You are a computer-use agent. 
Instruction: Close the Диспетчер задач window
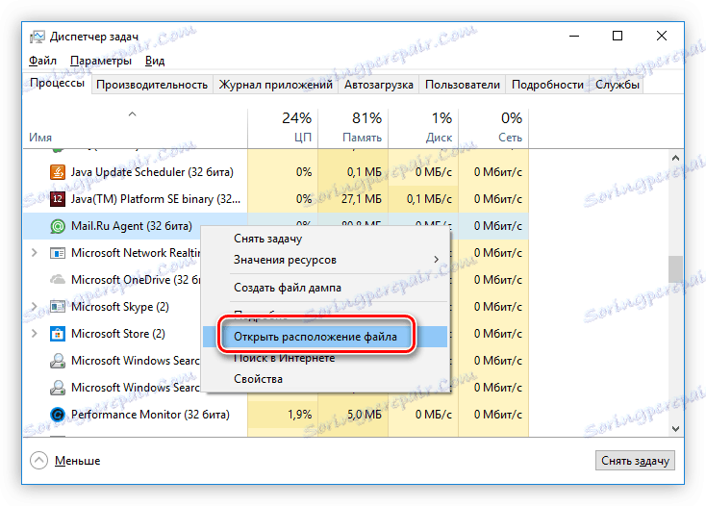(x=662, y=36)
